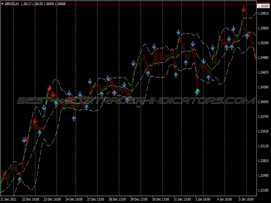Image resolution: width=271 pixels, height=203 pixels.
Task: Click time axis label 31 Dec 13:00
Action: pos(182,199)
